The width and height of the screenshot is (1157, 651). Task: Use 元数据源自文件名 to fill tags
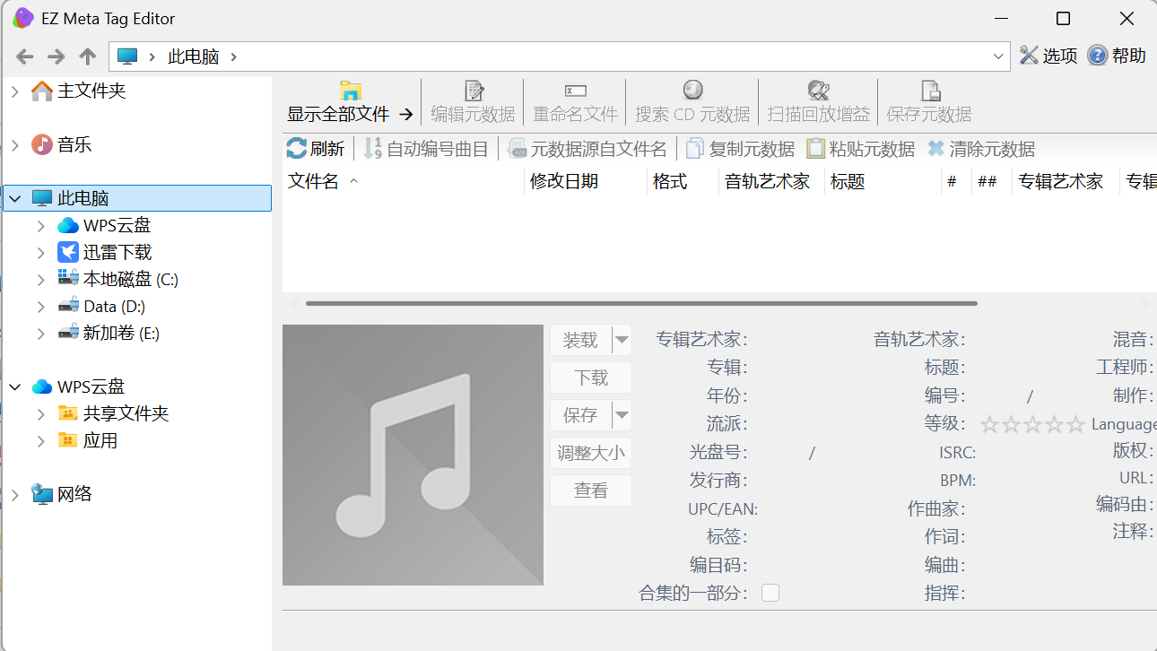pos(587,148)
